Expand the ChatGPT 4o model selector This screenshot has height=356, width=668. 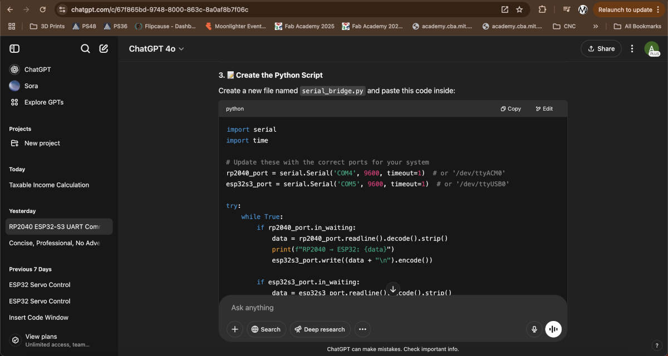coord(156,49)
